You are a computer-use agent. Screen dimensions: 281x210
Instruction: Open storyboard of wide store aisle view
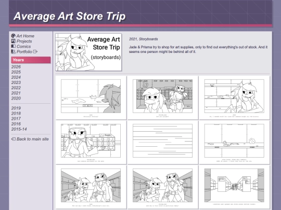pyautogui.click(x=234, y=187)
